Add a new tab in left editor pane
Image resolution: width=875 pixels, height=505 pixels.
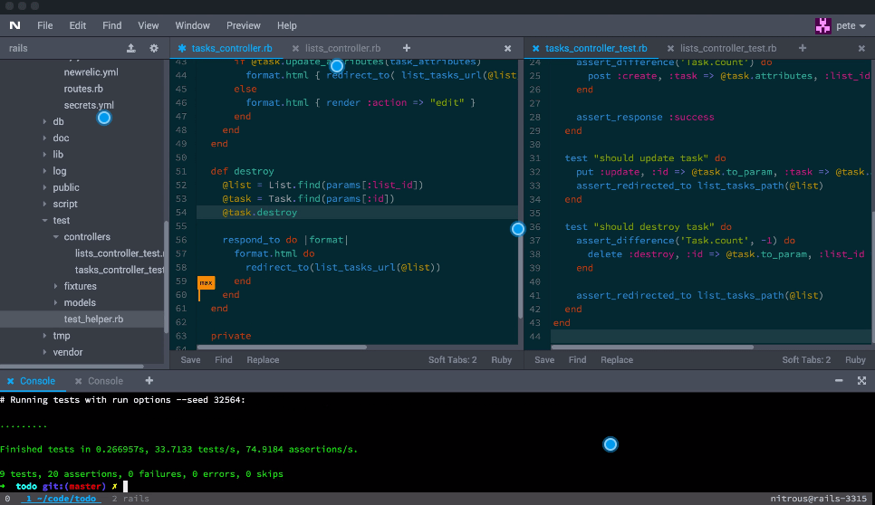tap(406, 48)
